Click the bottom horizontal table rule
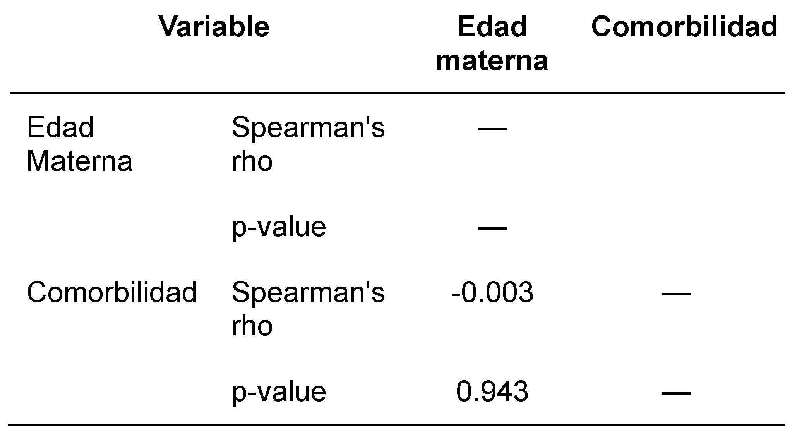 click(x=396, y=424)
